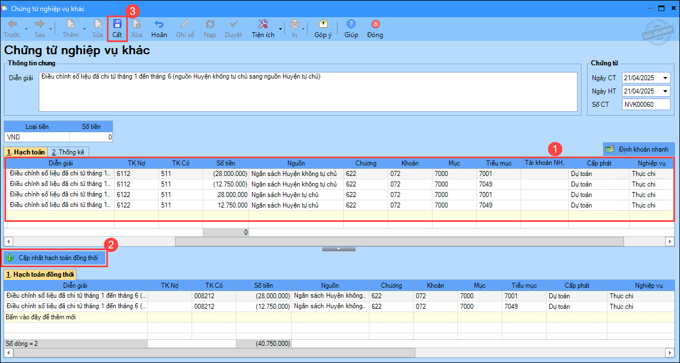Open the Tiện ích dropdown arrow
Image resolution: width=680 pixels, height=363 pixels.
(x=280, y=29)
